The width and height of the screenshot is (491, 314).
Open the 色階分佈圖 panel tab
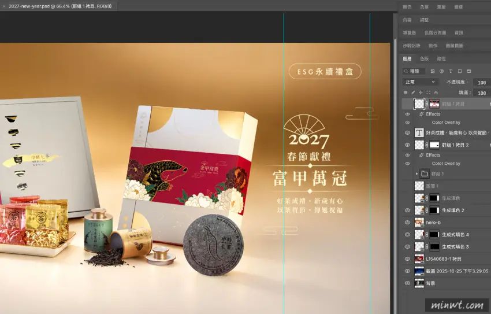435,32
